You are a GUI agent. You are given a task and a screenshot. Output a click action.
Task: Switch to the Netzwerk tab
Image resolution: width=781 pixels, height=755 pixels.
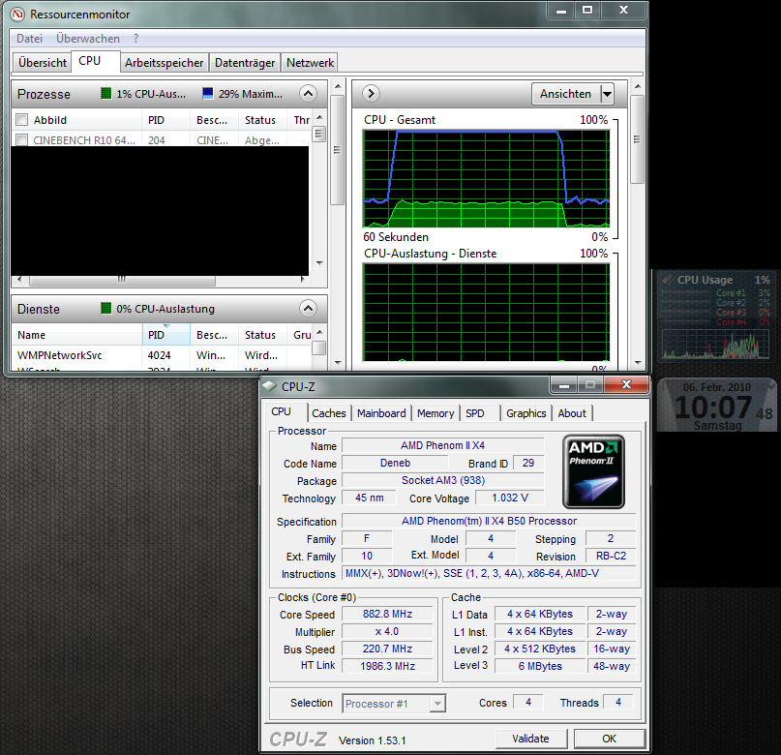310,63
